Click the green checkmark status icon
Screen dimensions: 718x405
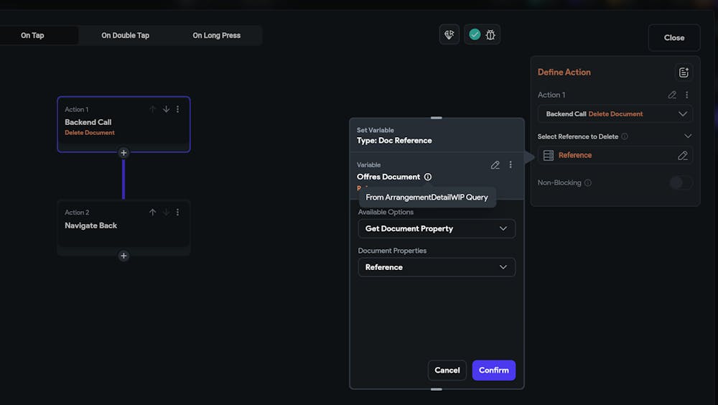click(475, 34)
